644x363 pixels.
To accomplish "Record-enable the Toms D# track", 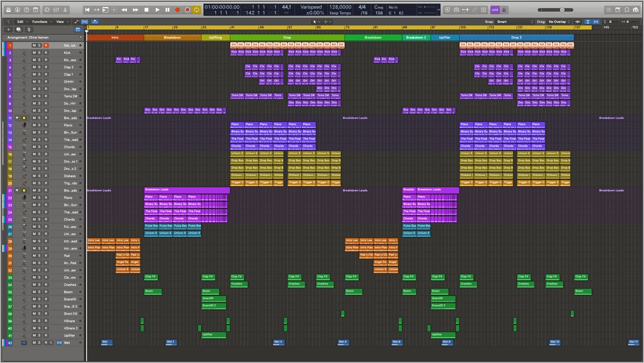I will [46, 96].
